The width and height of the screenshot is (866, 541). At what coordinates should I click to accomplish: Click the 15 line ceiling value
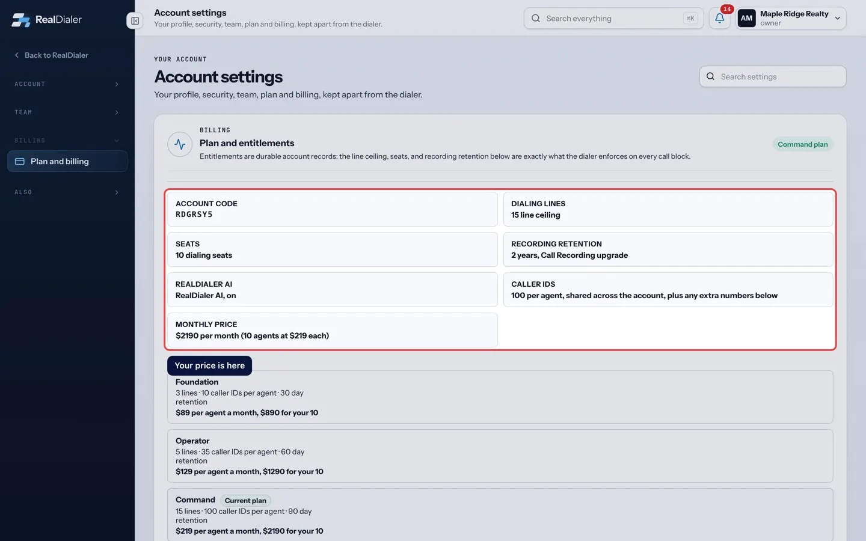click(x=535, y=215)
